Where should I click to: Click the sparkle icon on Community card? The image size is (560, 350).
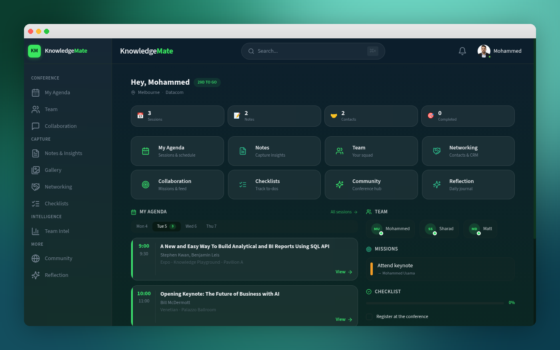[x=340, y=185]
